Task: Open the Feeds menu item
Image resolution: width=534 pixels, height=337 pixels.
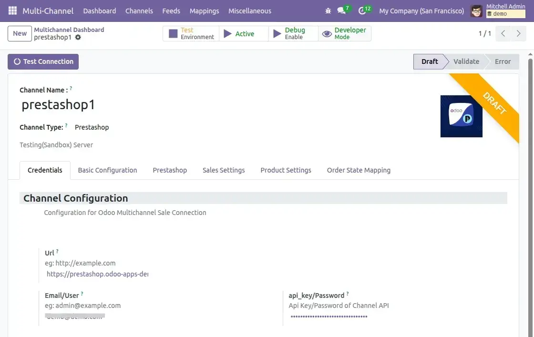Action: point(171,10)
